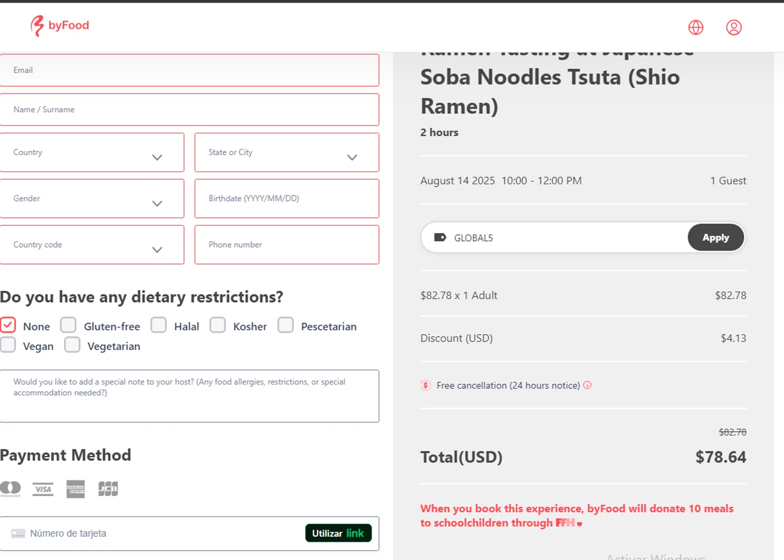This screenshot has width=784, height=560.
Task: Click the card icon in card number field
Action: pyautogui.click(x=18, y=533)
